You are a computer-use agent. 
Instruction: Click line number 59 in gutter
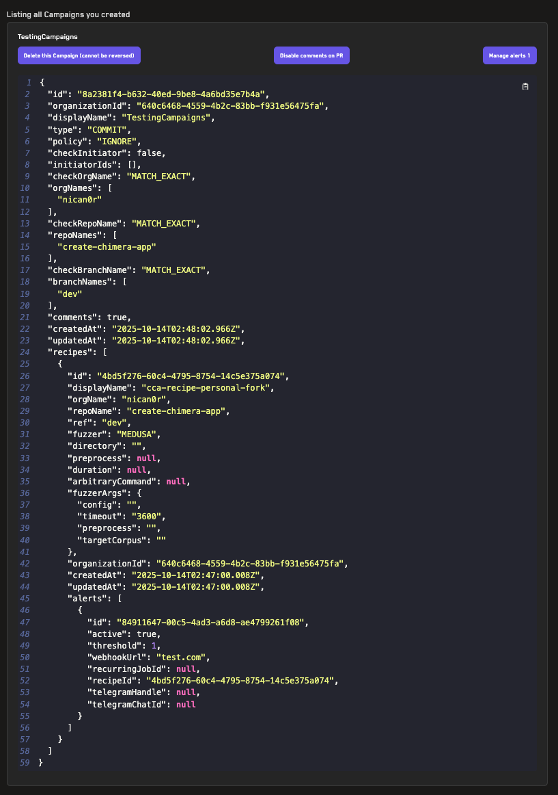[x=26, y=763]
